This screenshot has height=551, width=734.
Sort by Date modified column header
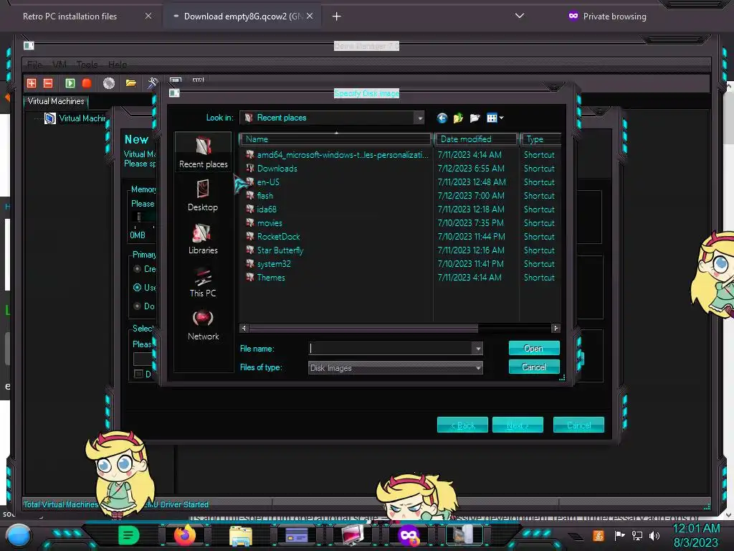point(477,139)
